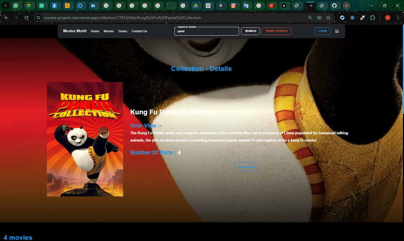Open the Chrome three-dot menu
The image size is (404, 241).
(x=398, y=18)
